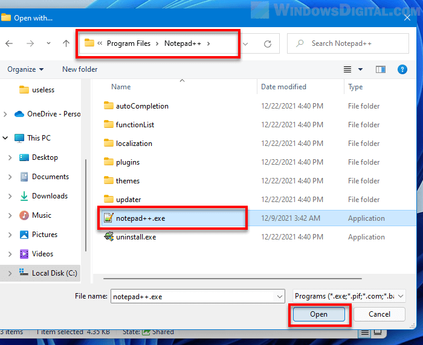Sort by the Type column header

[355, 87]
